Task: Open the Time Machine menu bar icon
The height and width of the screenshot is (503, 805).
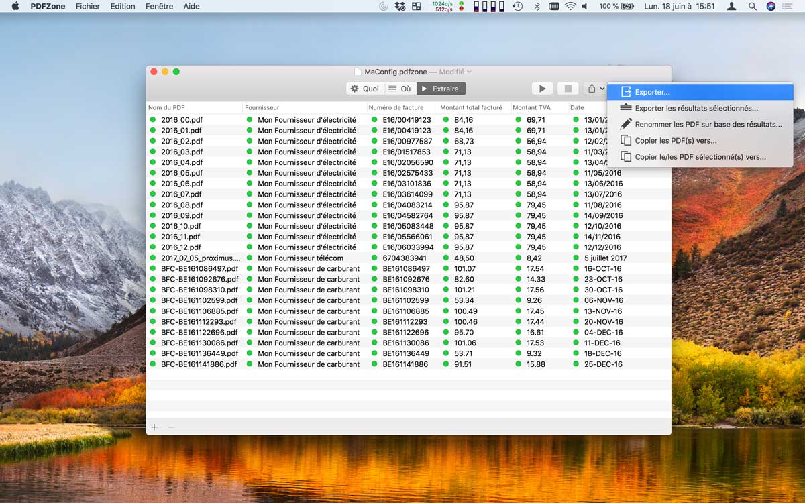Action: coord(517,6)
